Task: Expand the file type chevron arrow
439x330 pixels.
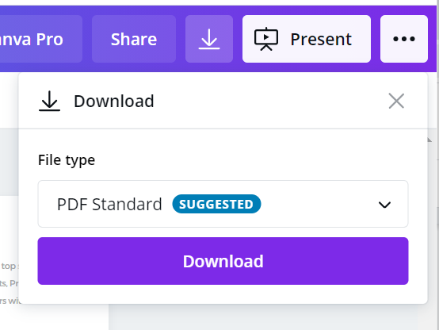Action: pos(384,205)
